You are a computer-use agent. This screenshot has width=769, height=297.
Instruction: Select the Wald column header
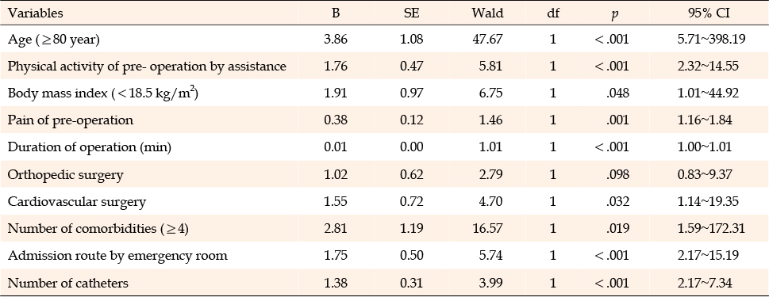487,13
